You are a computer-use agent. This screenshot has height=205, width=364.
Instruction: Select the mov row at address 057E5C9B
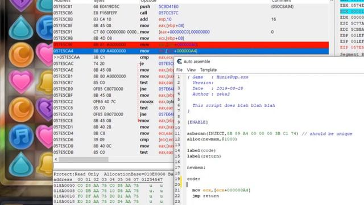[x=191, y=38]
